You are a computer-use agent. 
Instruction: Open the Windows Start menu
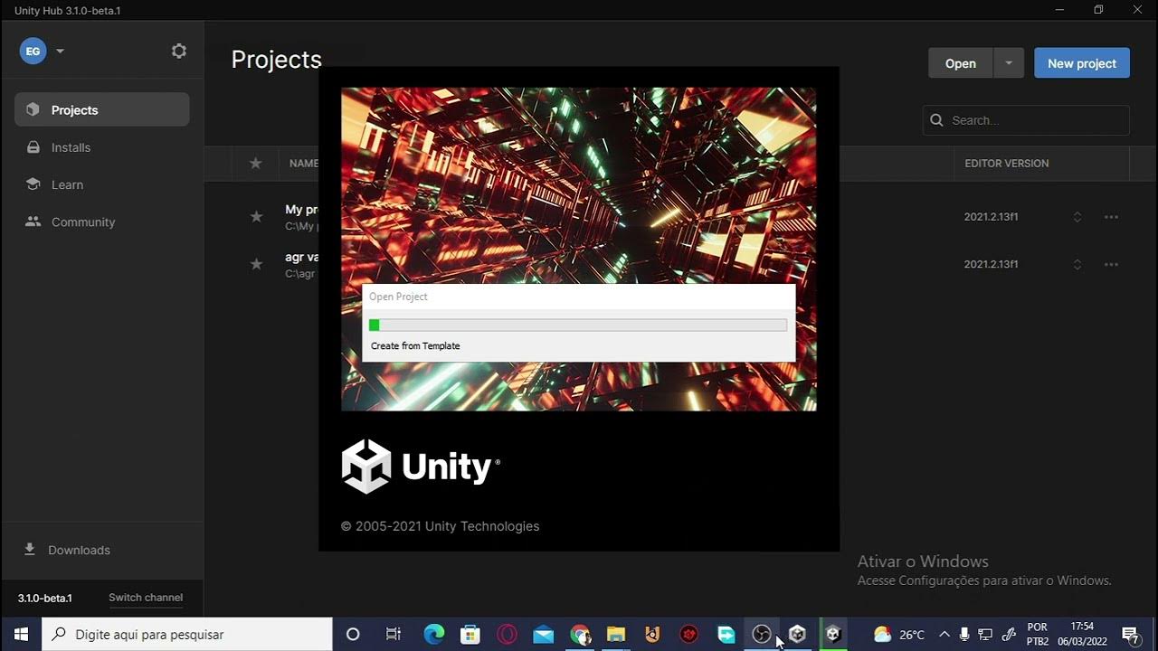[21, 634]
